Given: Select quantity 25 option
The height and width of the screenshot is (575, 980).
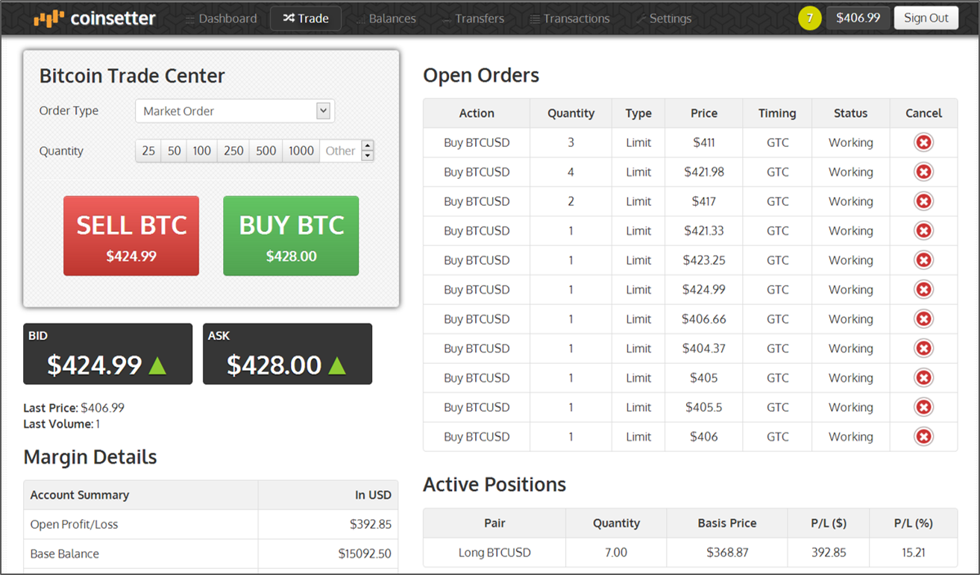Looking at the screenshot, I should [148, 151].
